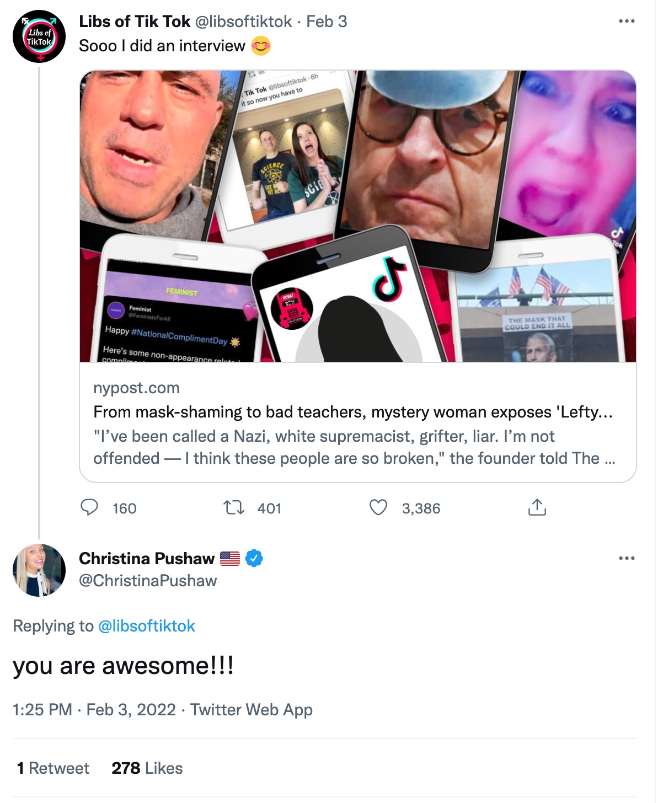
Task: Click @libsoftiktok in 'Replying to'
Action: click(x=147, y=626)
